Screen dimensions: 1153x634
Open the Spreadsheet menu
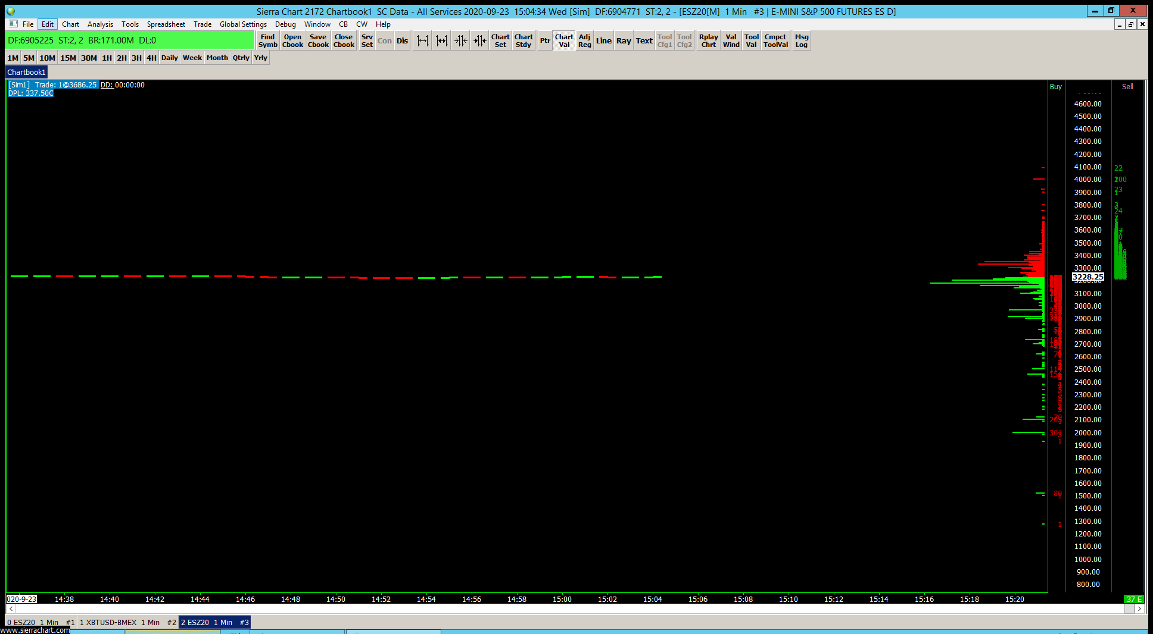pyautogui.click(x=166, y=24)
